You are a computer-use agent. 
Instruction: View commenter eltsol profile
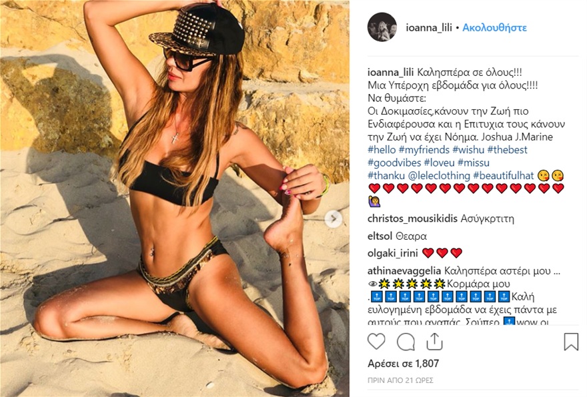tap(380, 236)
